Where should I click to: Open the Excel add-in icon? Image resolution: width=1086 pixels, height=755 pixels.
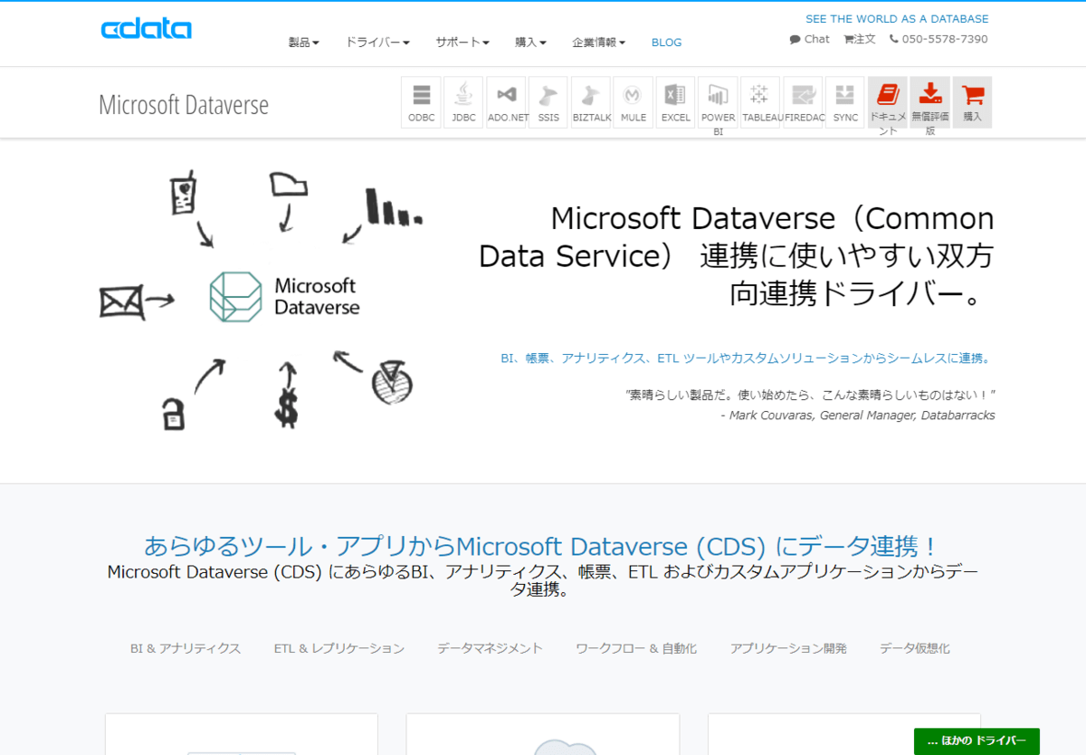[675, 102]
